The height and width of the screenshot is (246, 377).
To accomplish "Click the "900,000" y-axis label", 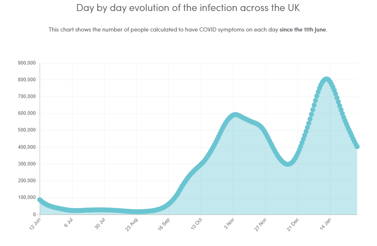I will tap(27, 63).
